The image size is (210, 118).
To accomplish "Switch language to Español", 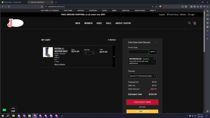I will point(162,14).
